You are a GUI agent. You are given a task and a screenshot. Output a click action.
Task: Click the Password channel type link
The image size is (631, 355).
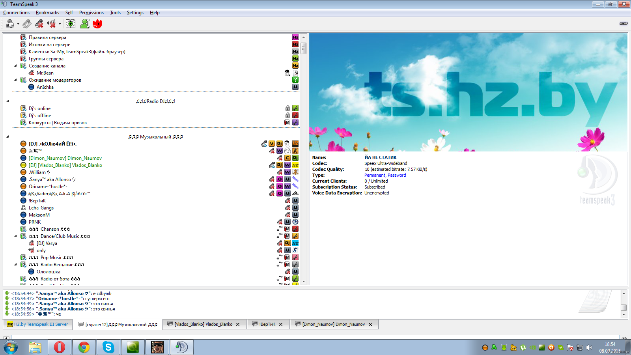(397, 175)
